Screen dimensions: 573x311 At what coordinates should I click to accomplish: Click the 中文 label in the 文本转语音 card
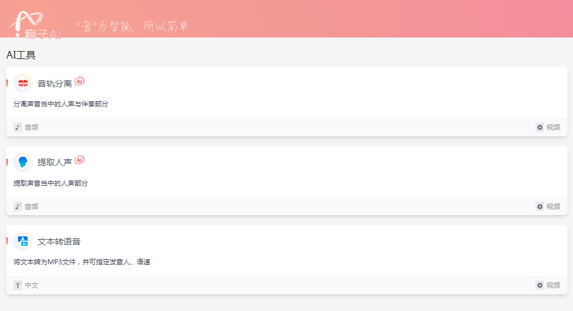pos(31,285)
